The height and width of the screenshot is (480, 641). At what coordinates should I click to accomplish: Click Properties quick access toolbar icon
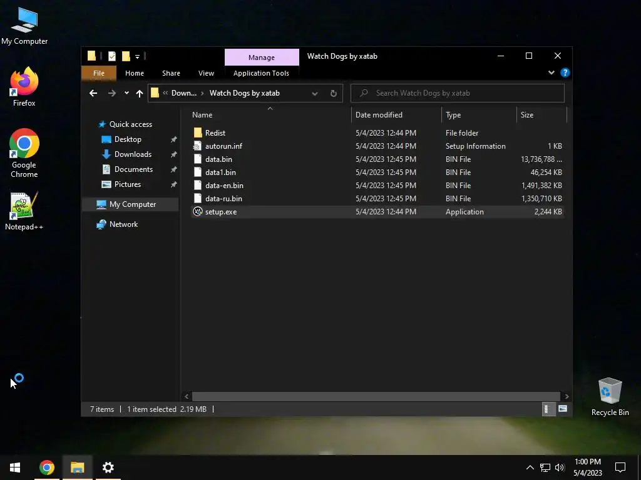tap(112, 56)
